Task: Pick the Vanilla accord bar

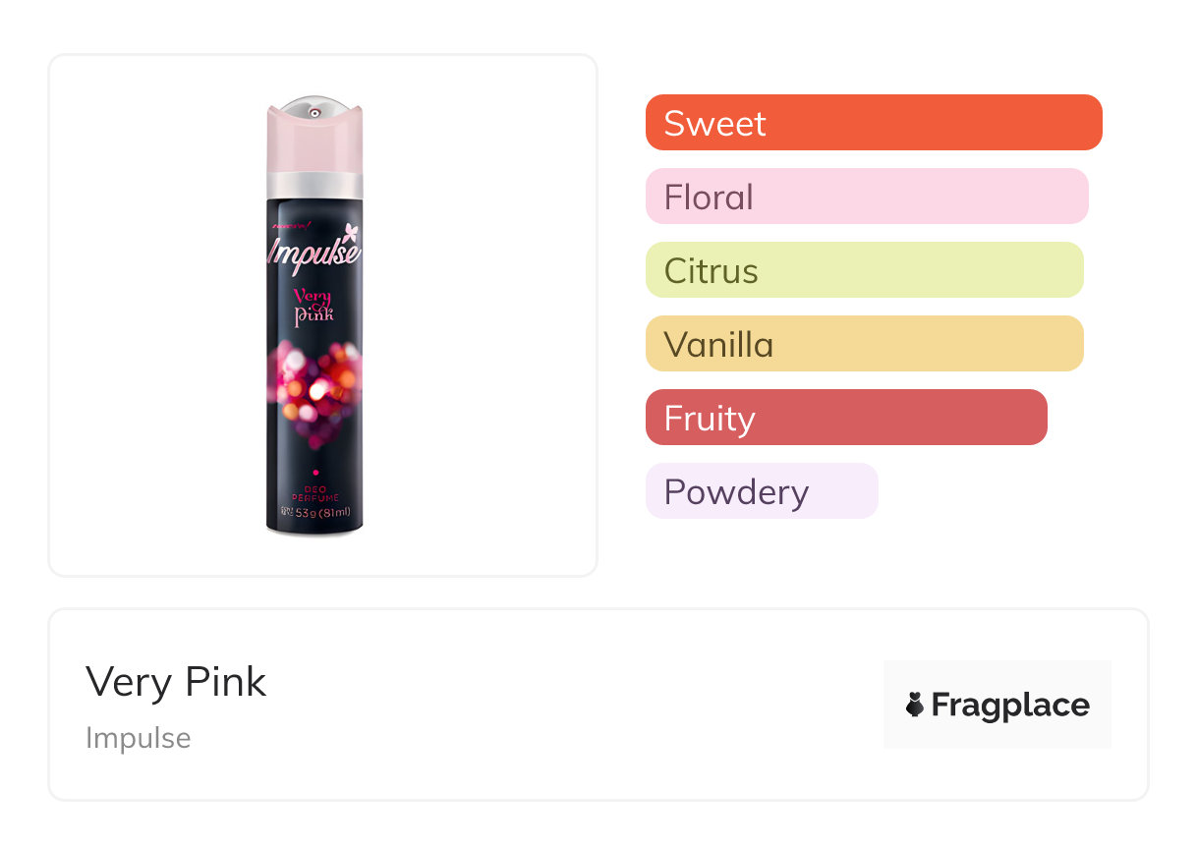Action: pyautogui.click(x=864, y=344)
